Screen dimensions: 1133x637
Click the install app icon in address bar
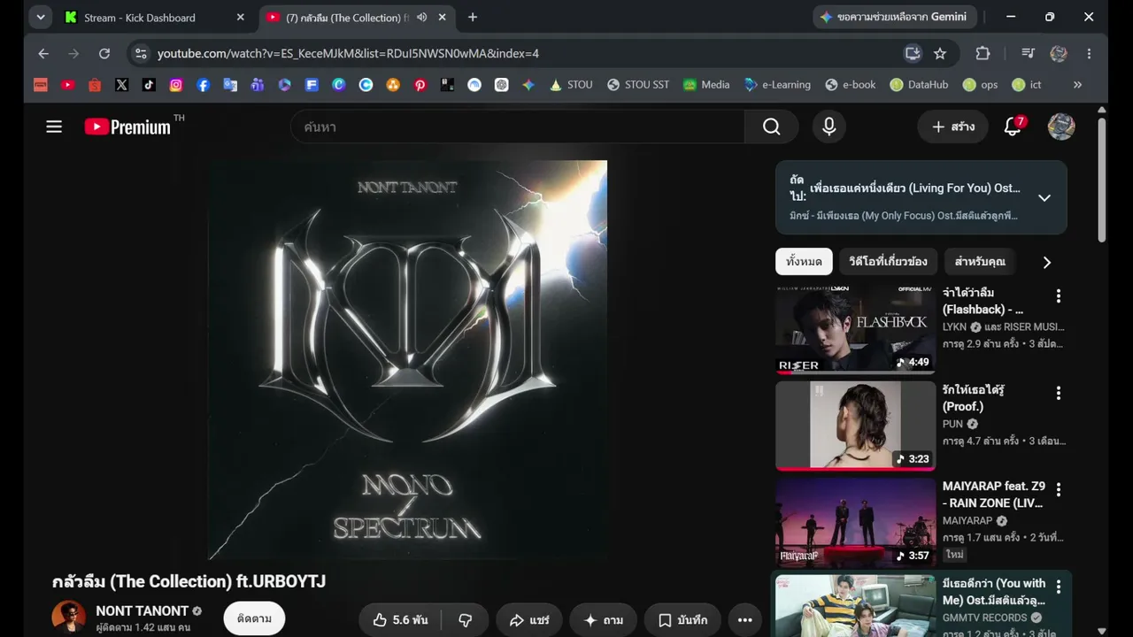coord(913,53)
